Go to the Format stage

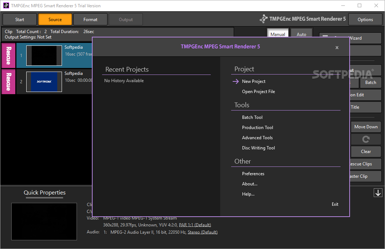[x=90, y=19]
